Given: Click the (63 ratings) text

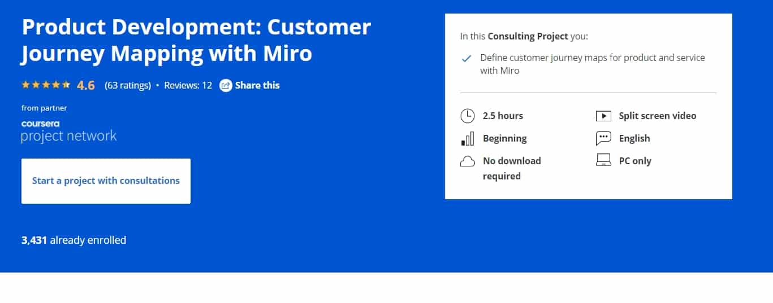Looking at the screenshot, I should [x=128, y=86].
